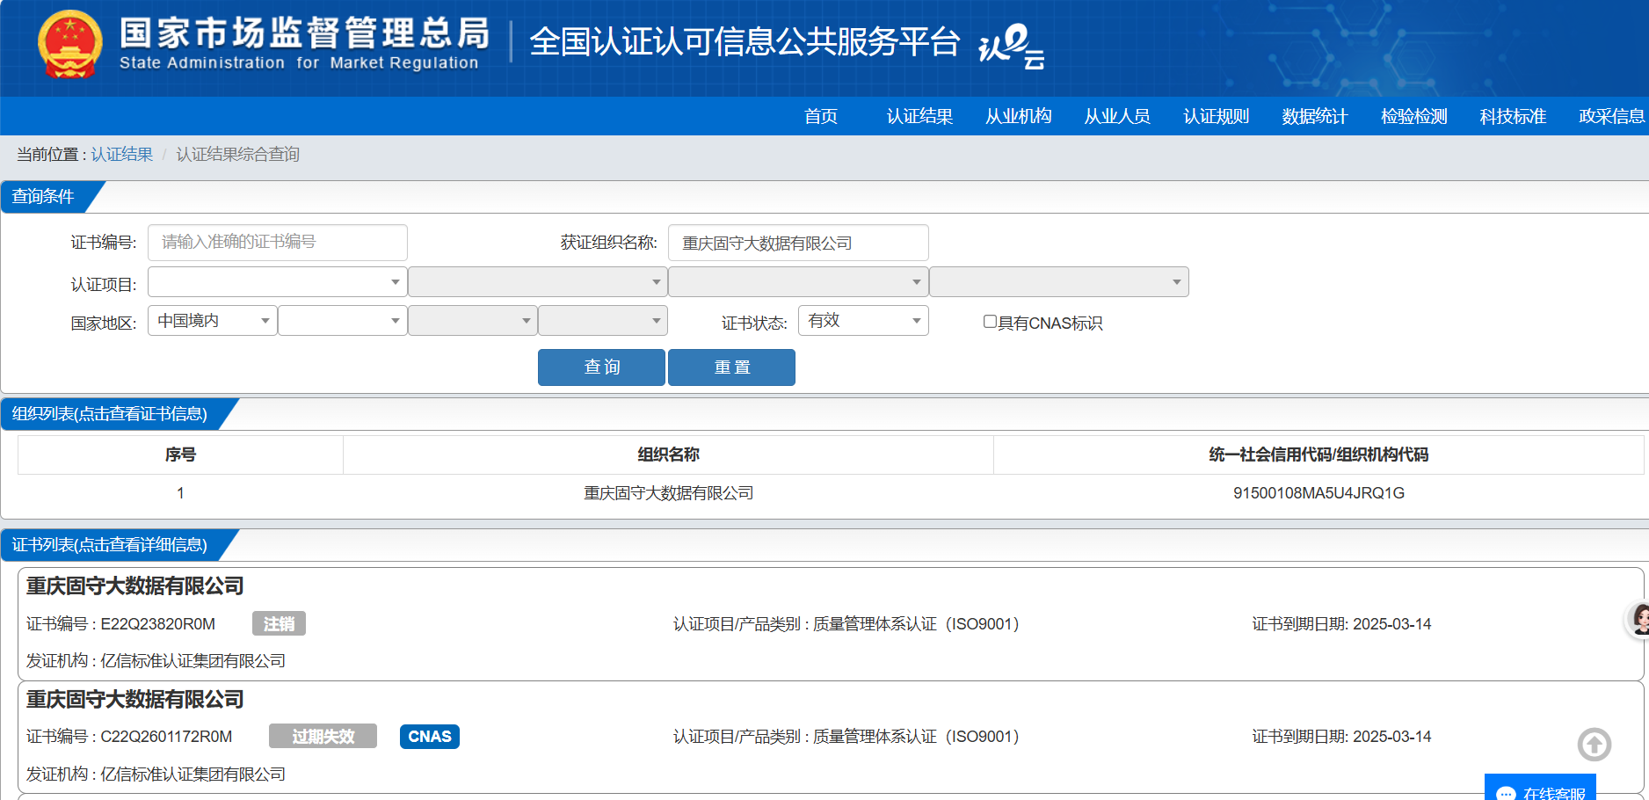Go to 首页 in navigation bar
The image size is (1649, 800).
[x=821, y=116]
